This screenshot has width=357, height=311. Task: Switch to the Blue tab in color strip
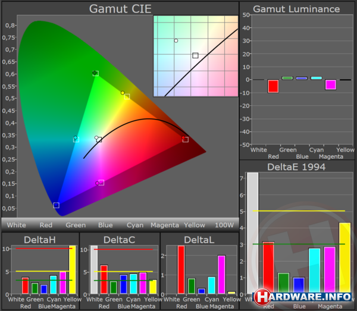coord(105,225)
